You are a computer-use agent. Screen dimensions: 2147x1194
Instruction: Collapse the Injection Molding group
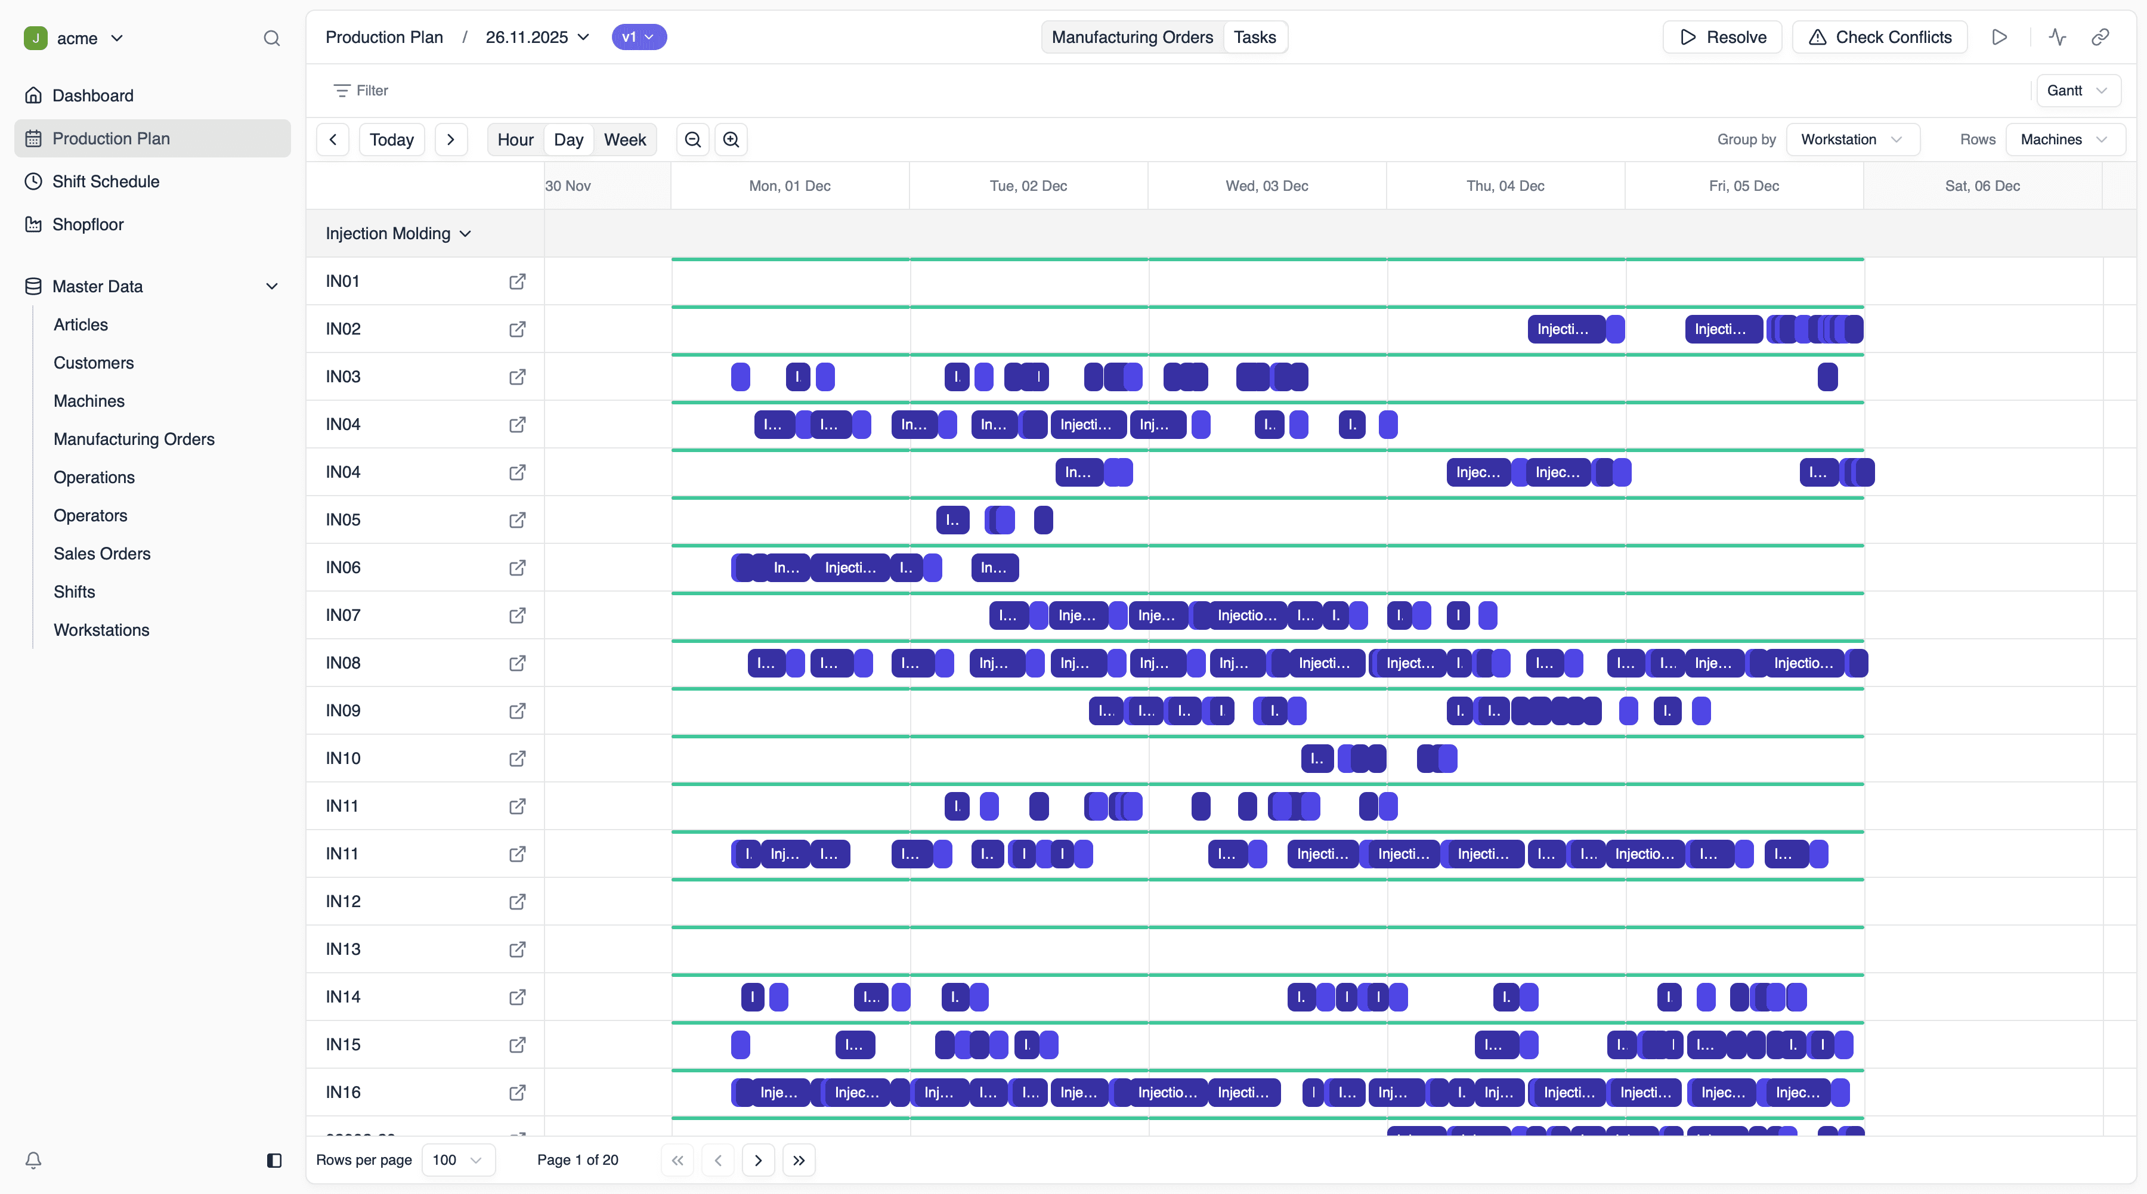pyautogui.click(x=465, y=233)
